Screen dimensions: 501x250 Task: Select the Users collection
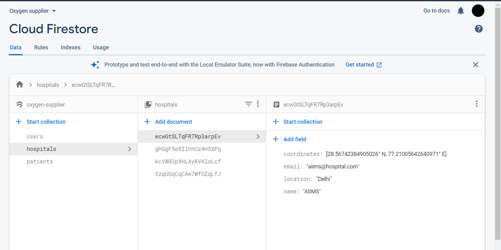pyautogui.click(x=35, y=136)
